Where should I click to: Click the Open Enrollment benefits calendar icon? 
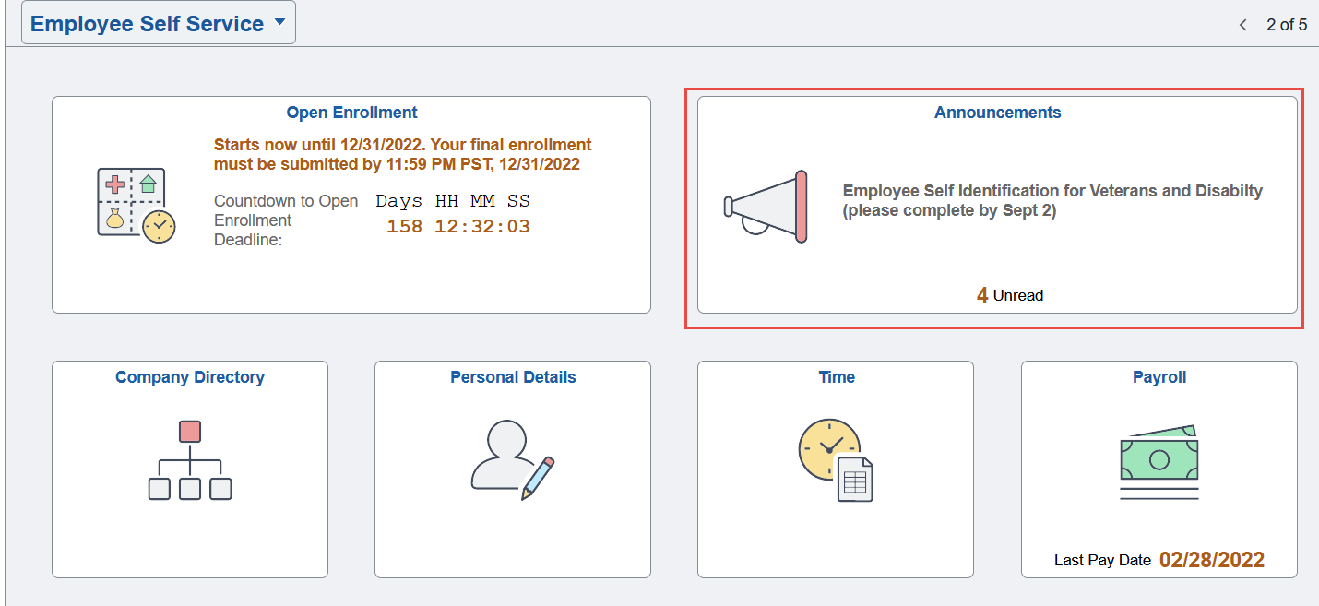coord(136,206)
